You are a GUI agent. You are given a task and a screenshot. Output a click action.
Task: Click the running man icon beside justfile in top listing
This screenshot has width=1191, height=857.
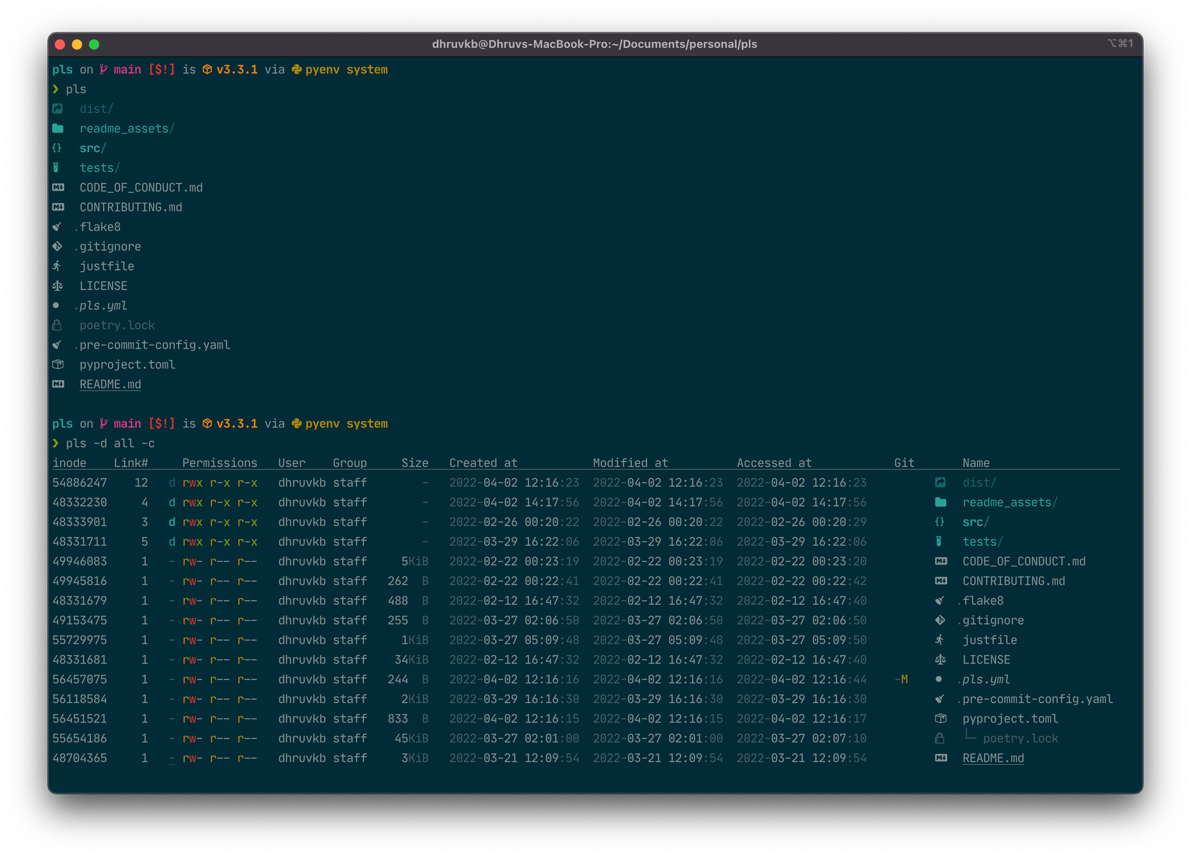click(x=57, y=266)
